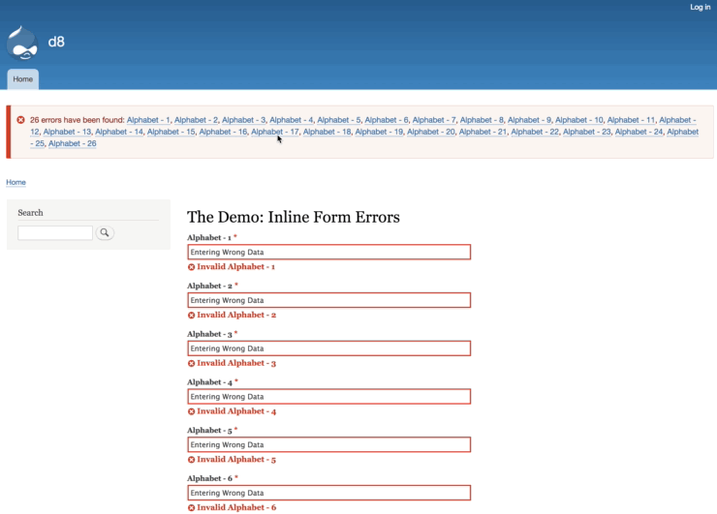
Task: Jump to Alphabet - 16 error link
Action: click(223, 132)
